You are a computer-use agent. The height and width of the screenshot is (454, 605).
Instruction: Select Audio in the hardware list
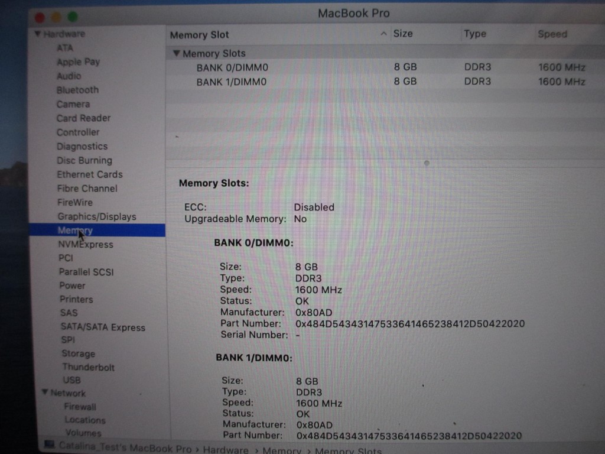[x=69, y=76]
